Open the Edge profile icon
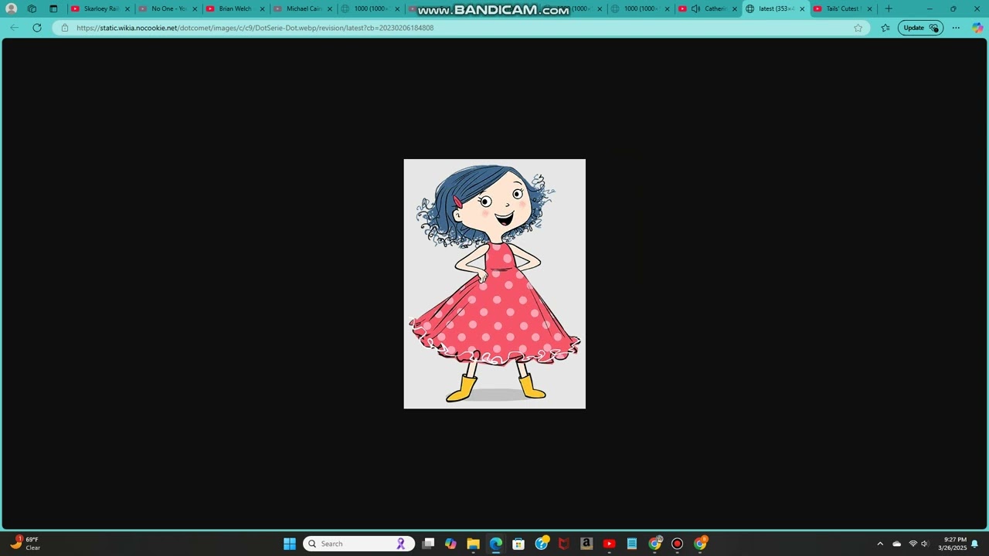Screen dimensions: 989x556 point(12,8)
